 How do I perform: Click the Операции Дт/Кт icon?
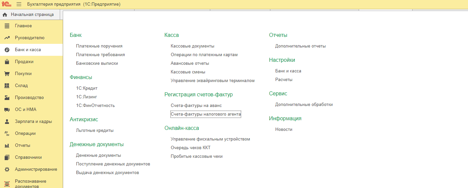tap(7, 134)
